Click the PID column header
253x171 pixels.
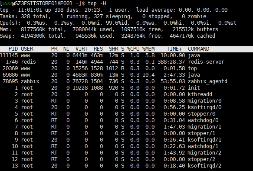coord(13,49)
